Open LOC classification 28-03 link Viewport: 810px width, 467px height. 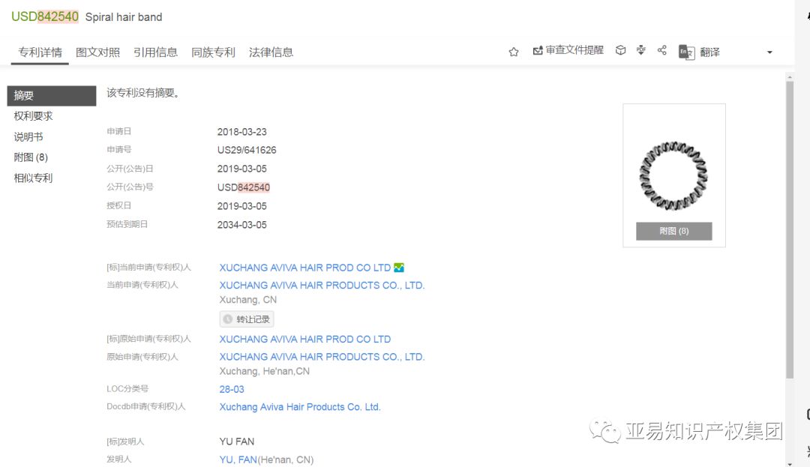click(232, 389)
